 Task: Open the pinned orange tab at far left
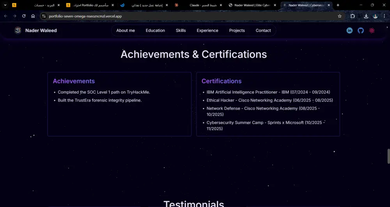point(14,5)
